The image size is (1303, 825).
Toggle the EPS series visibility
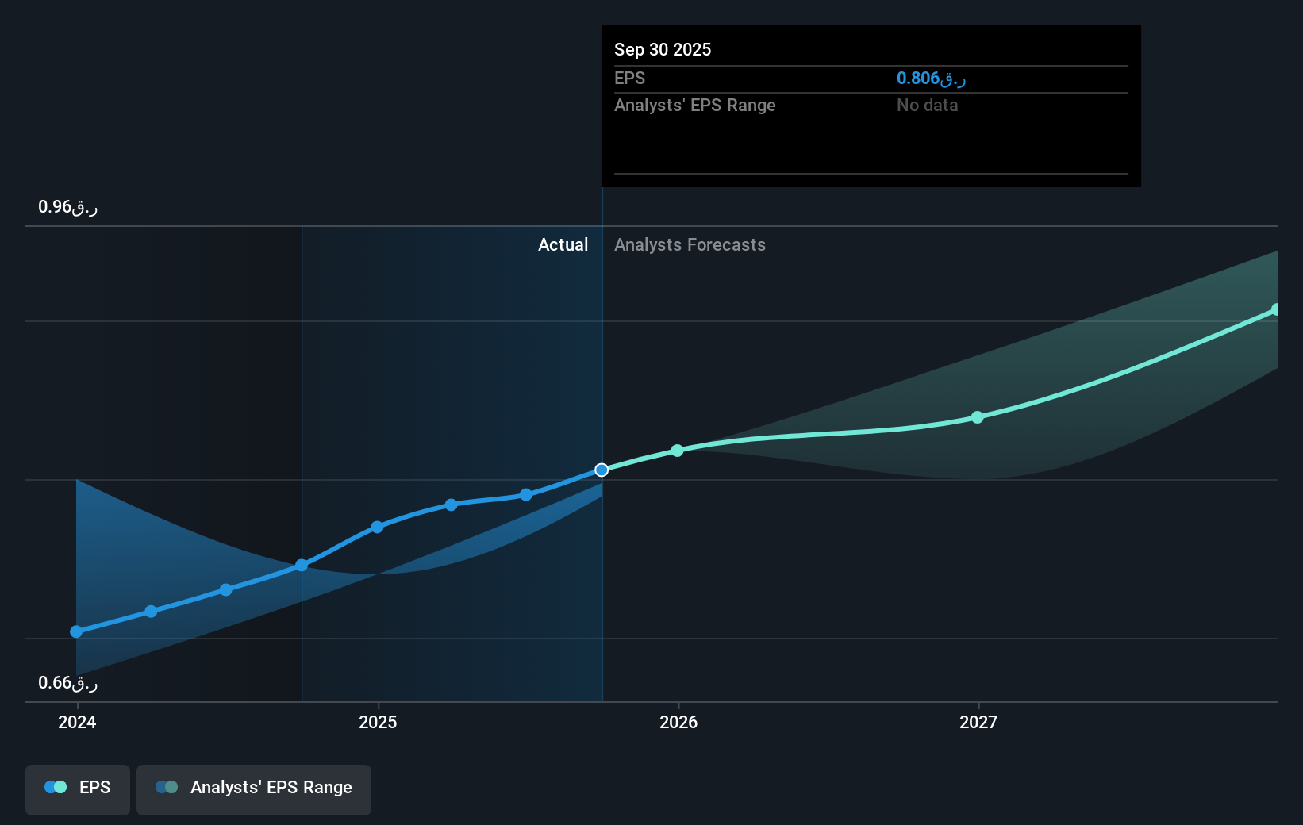77,789
